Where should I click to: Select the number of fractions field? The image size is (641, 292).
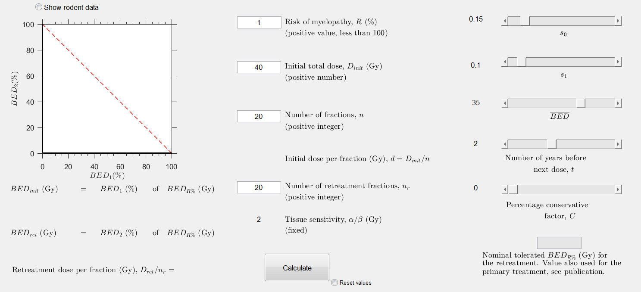pyautogui.click(x=259, y=116)
